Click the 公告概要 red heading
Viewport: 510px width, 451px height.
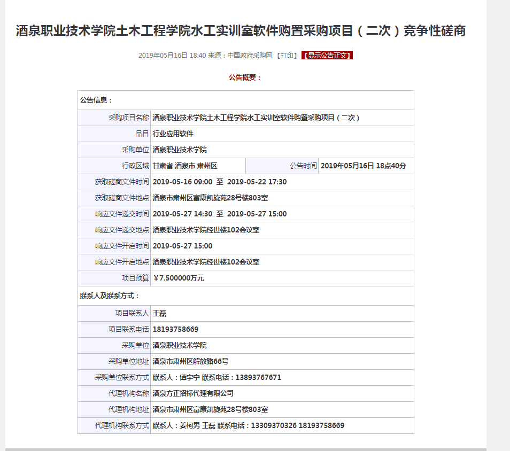[x=245, y=77]
